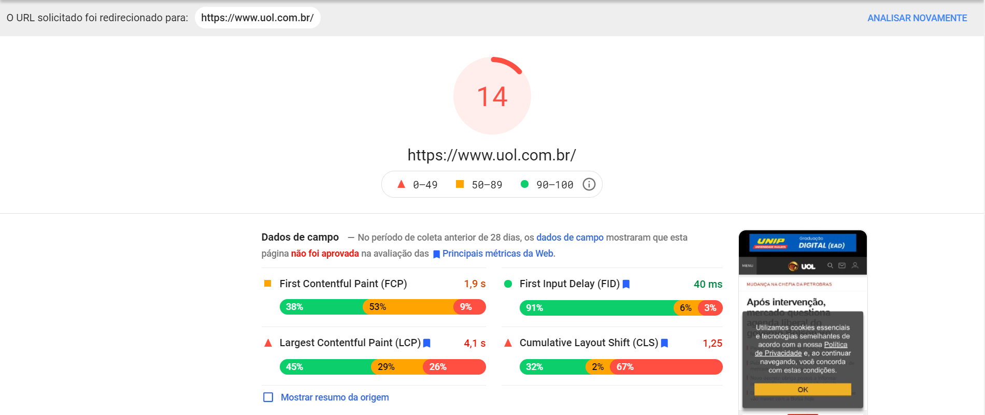This screenshot has width=985, height=415.
Task: Click the FCP value '1,9 s'
Action: point(475,284)
